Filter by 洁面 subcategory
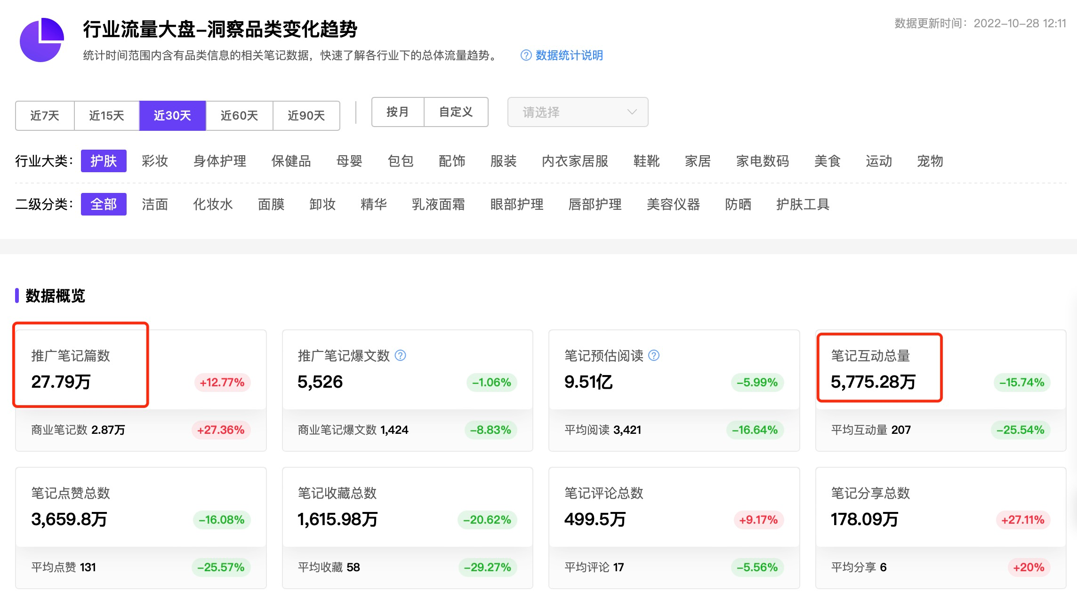 click(155, 204)
